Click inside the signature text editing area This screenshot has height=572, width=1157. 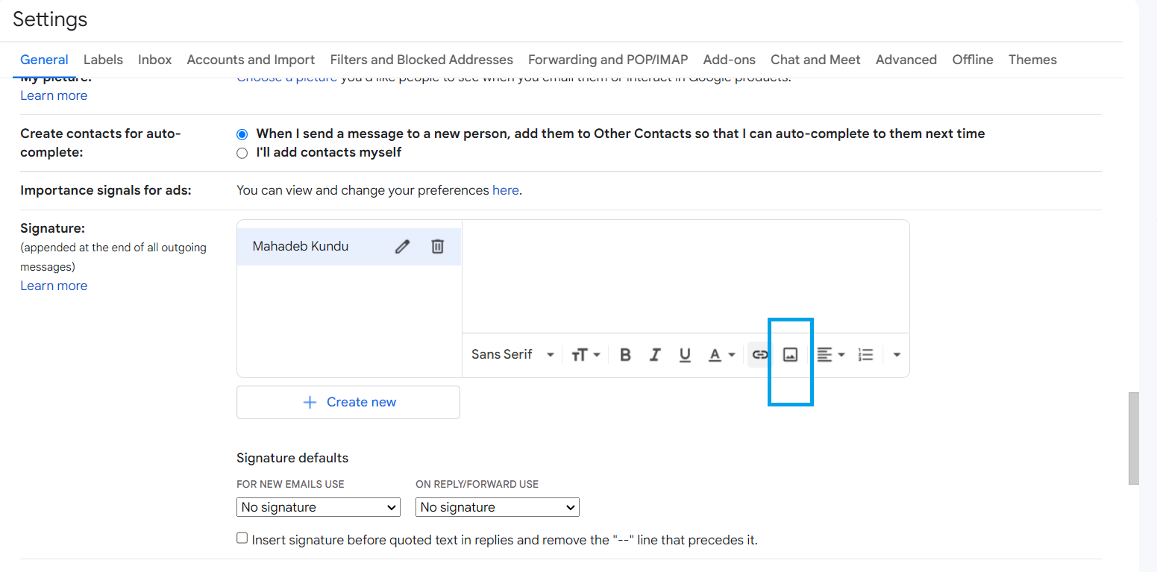(685, 276)
